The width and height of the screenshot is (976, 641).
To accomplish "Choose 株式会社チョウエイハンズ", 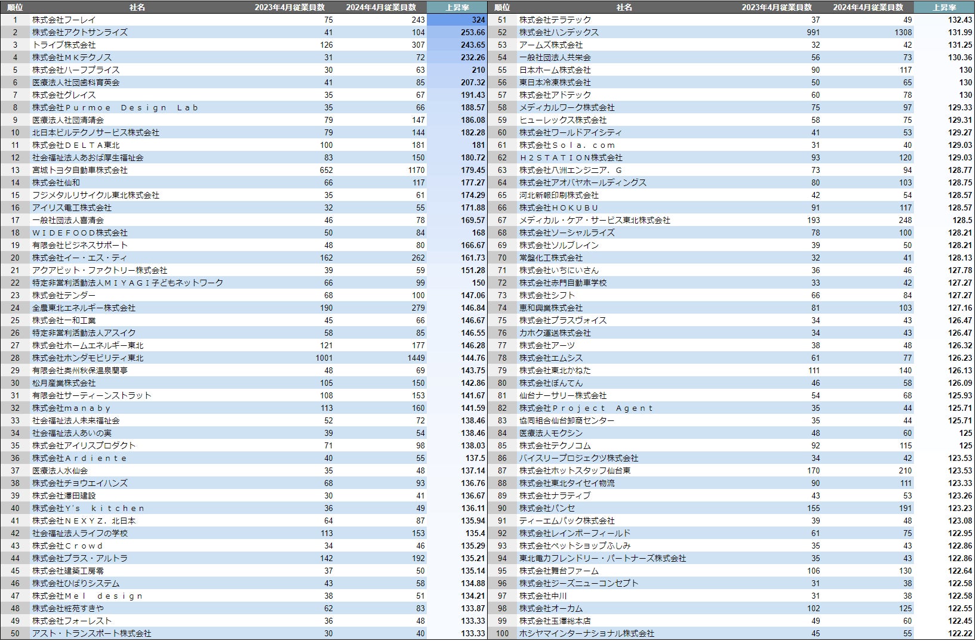I will point(80,483).
